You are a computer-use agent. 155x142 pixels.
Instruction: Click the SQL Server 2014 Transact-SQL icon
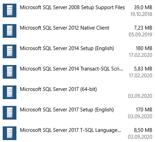coord(10,72)
